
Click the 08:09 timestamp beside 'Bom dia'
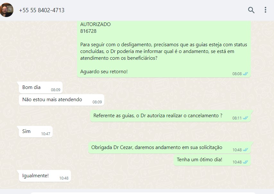56,90
